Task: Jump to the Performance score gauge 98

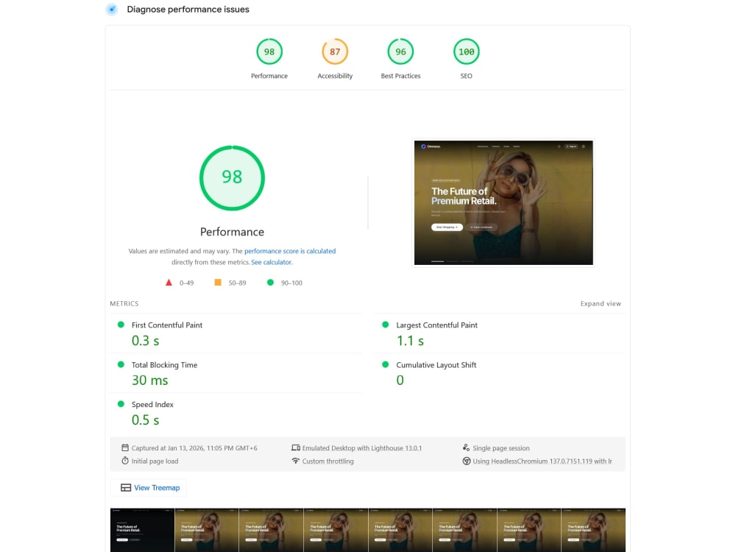Action: [x=269, y=52]
